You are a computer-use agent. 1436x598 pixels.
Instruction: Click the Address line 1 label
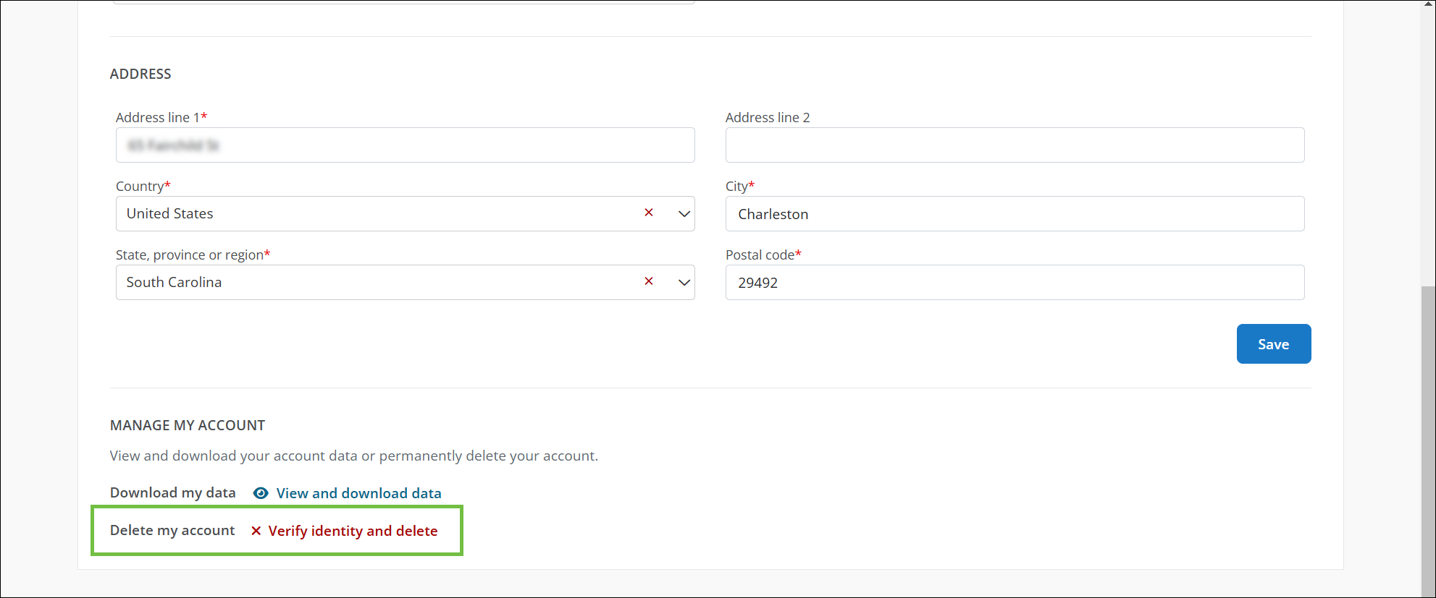tap(161, 117)
